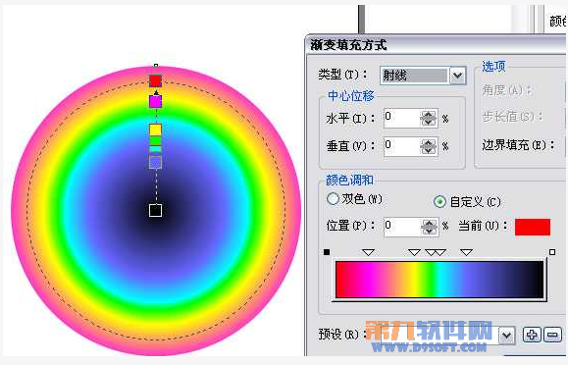Click the 颜色调和 group label
The height and width of the screenshot is (365, 568).
[350, 180]
